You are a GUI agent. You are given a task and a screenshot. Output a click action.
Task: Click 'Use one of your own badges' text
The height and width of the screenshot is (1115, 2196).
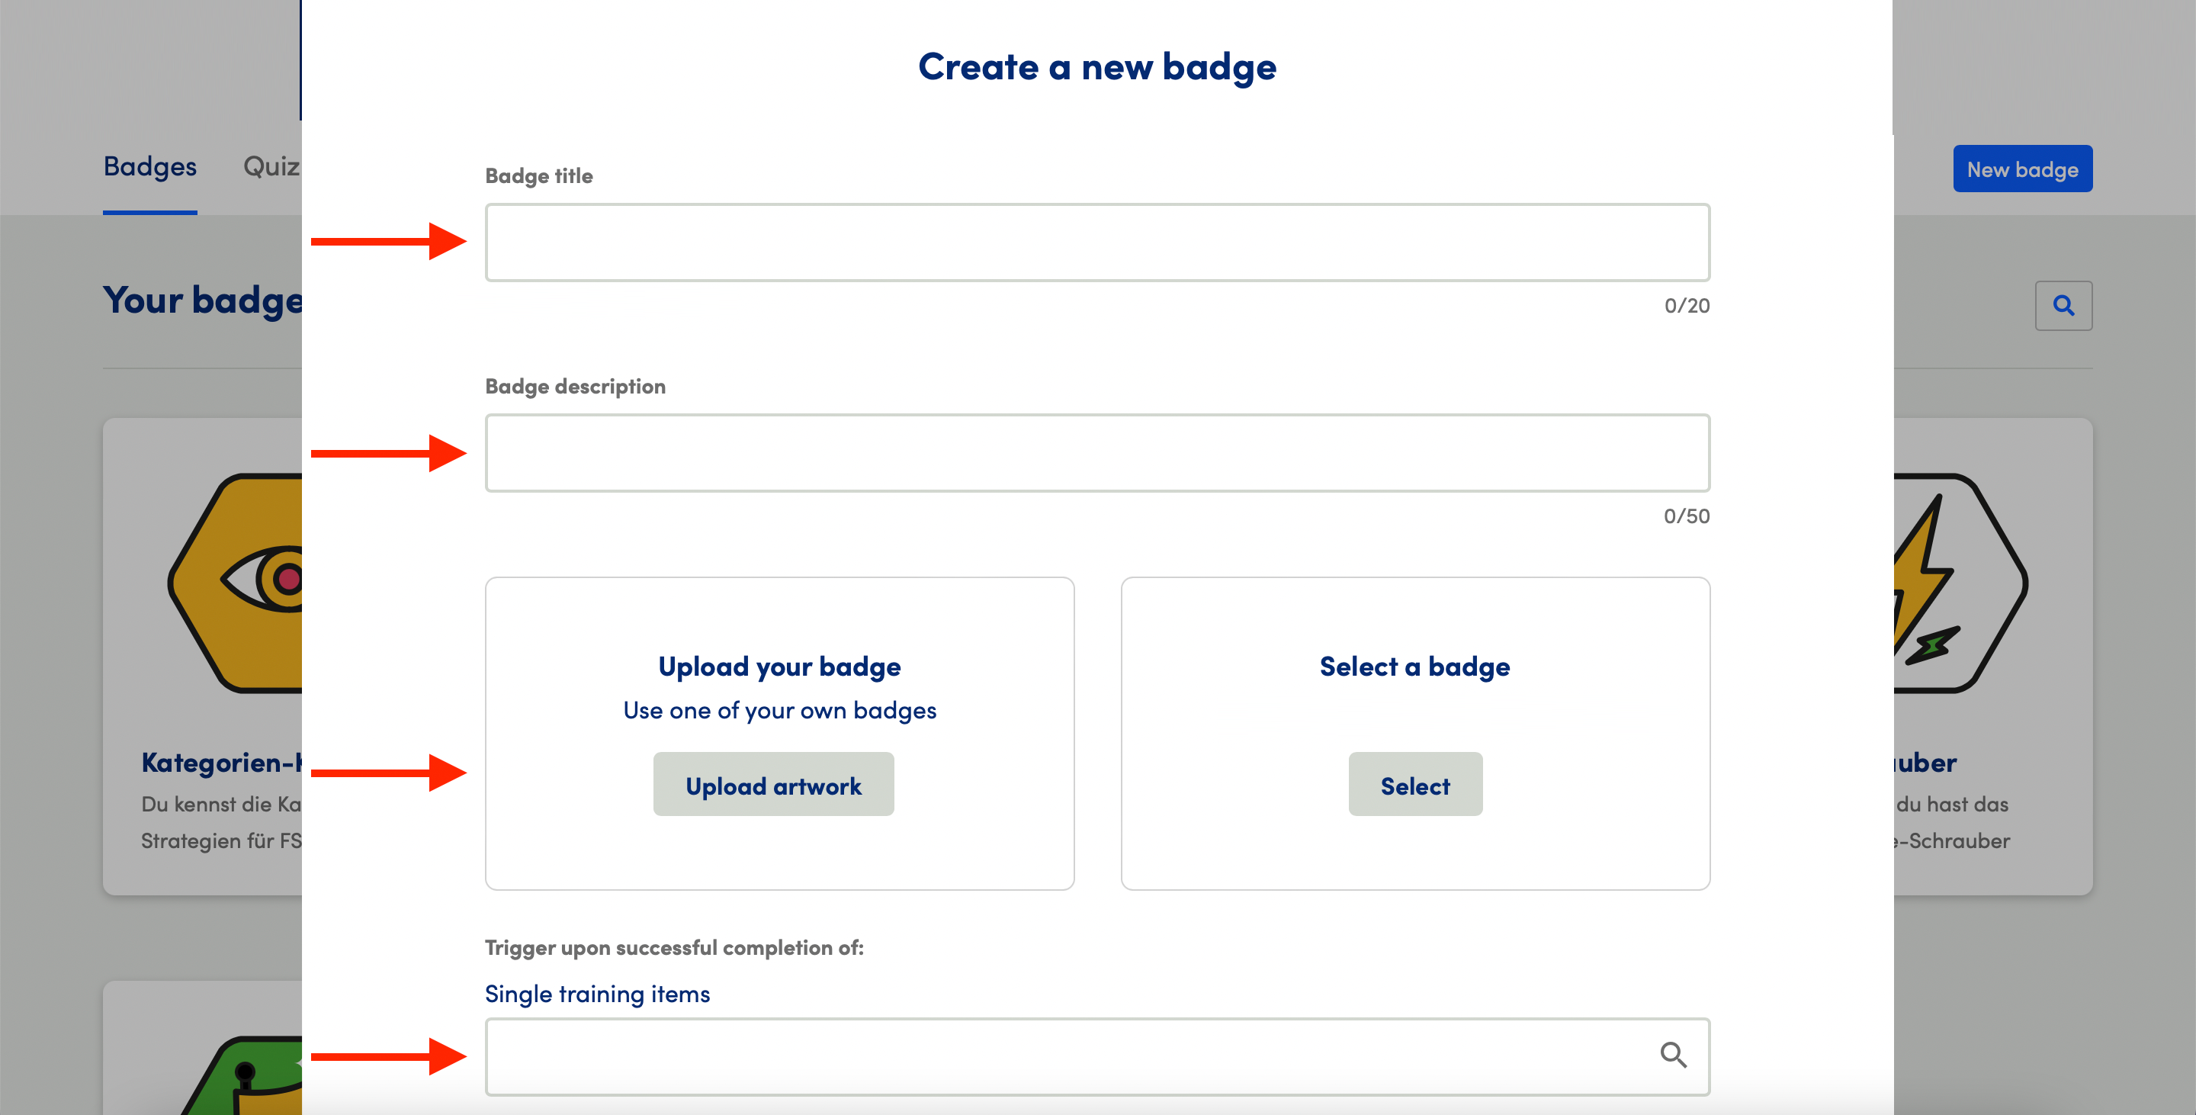(779, 710)
